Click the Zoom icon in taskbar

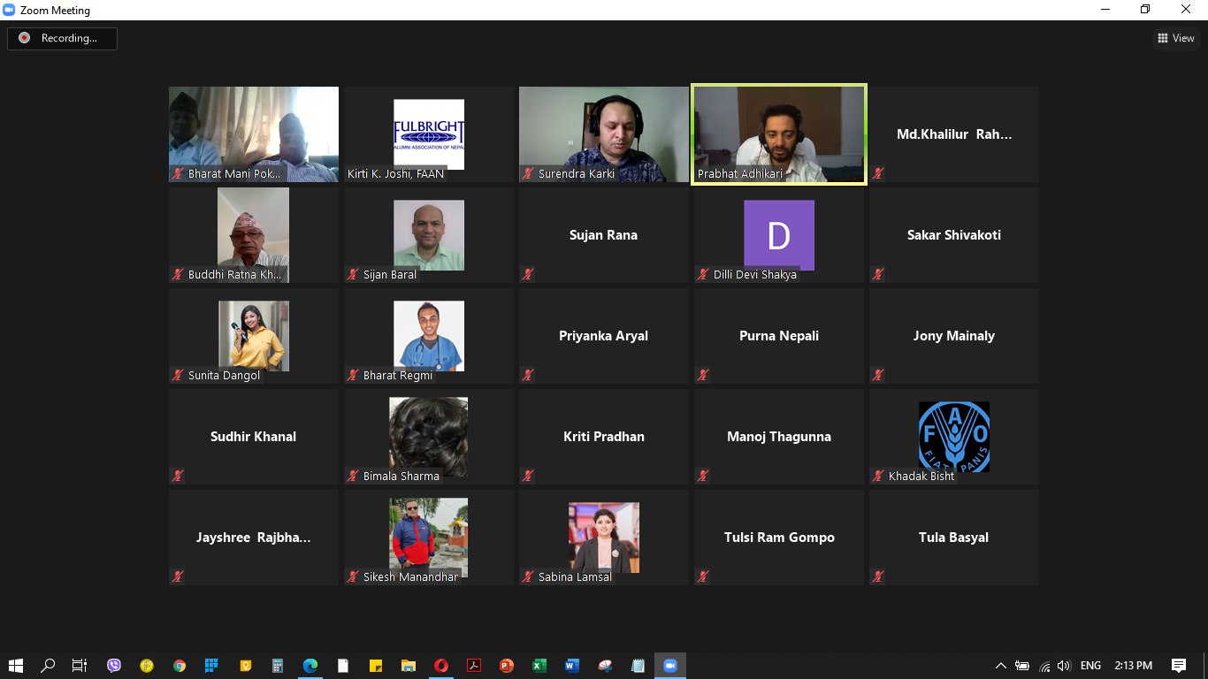point(669,666)
